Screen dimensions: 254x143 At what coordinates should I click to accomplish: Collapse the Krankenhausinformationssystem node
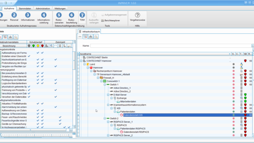click(108, 105)
